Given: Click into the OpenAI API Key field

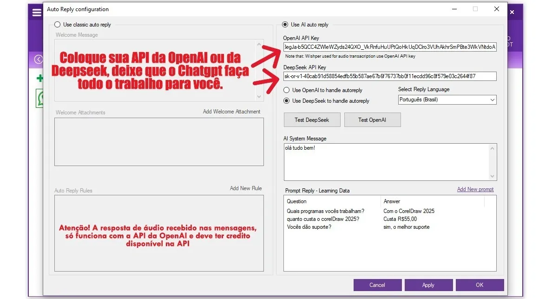Looking at the screenshot, I should point(389,47).
